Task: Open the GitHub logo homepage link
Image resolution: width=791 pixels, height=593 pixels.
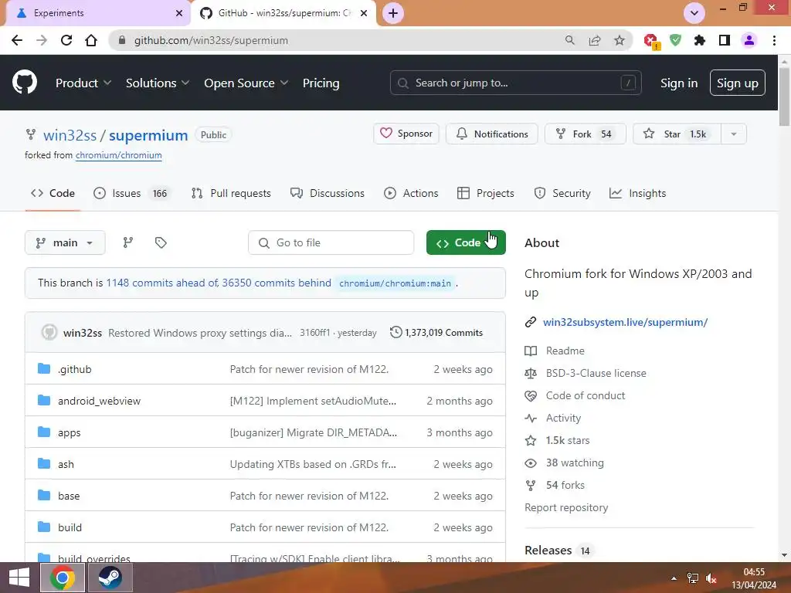Action: tap(25, 83)
